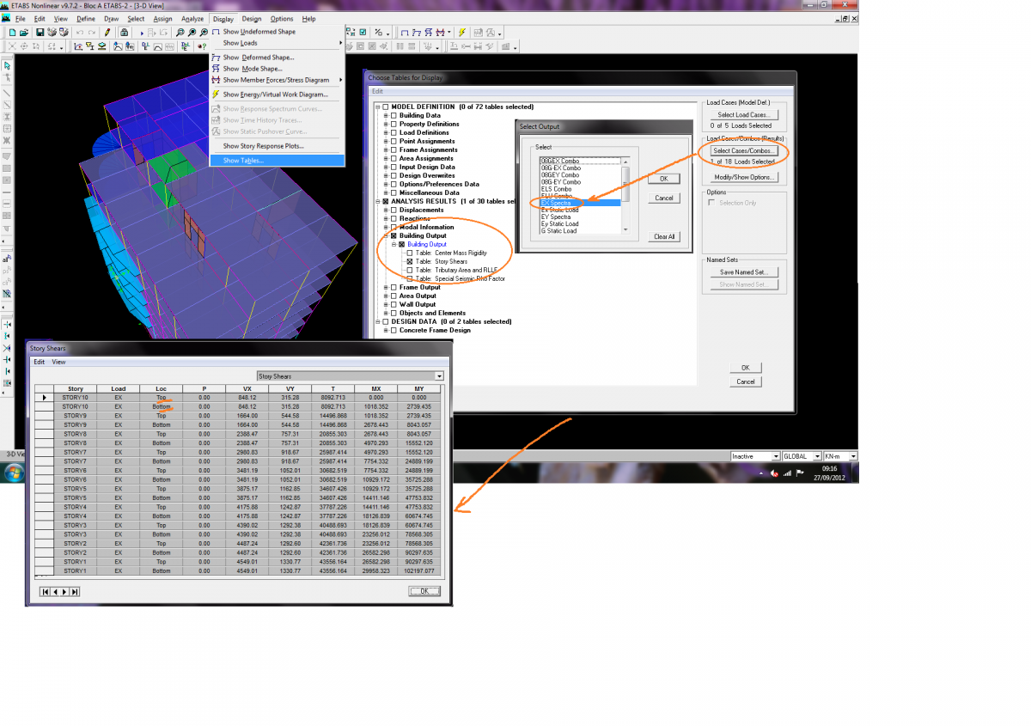This screenshot has height=726, width=1031.
Task: Uncheck Table: Story Shears checkbox
Action: point(410,261)
